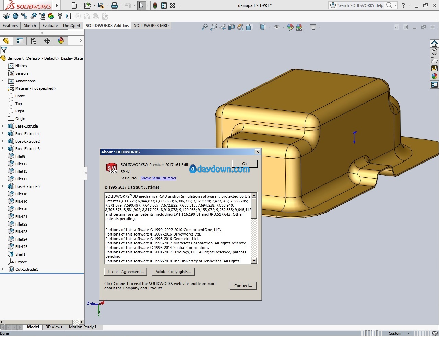Click the Open file icon

tap(87, 5)
